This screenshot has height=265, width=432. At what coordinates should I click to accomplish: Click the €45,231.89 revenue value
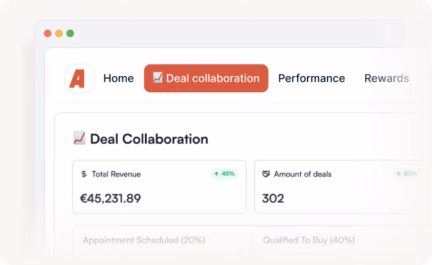[x=111, y=199]
